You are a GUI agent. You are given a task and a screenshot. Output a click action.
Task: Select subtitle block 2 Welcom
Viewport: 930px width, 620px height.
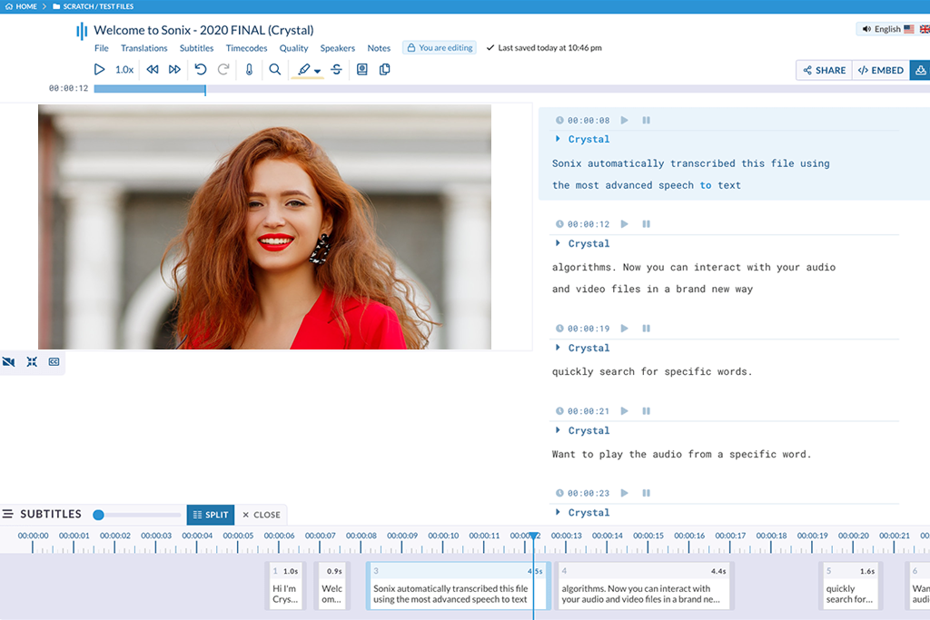[x=332, y=586]
